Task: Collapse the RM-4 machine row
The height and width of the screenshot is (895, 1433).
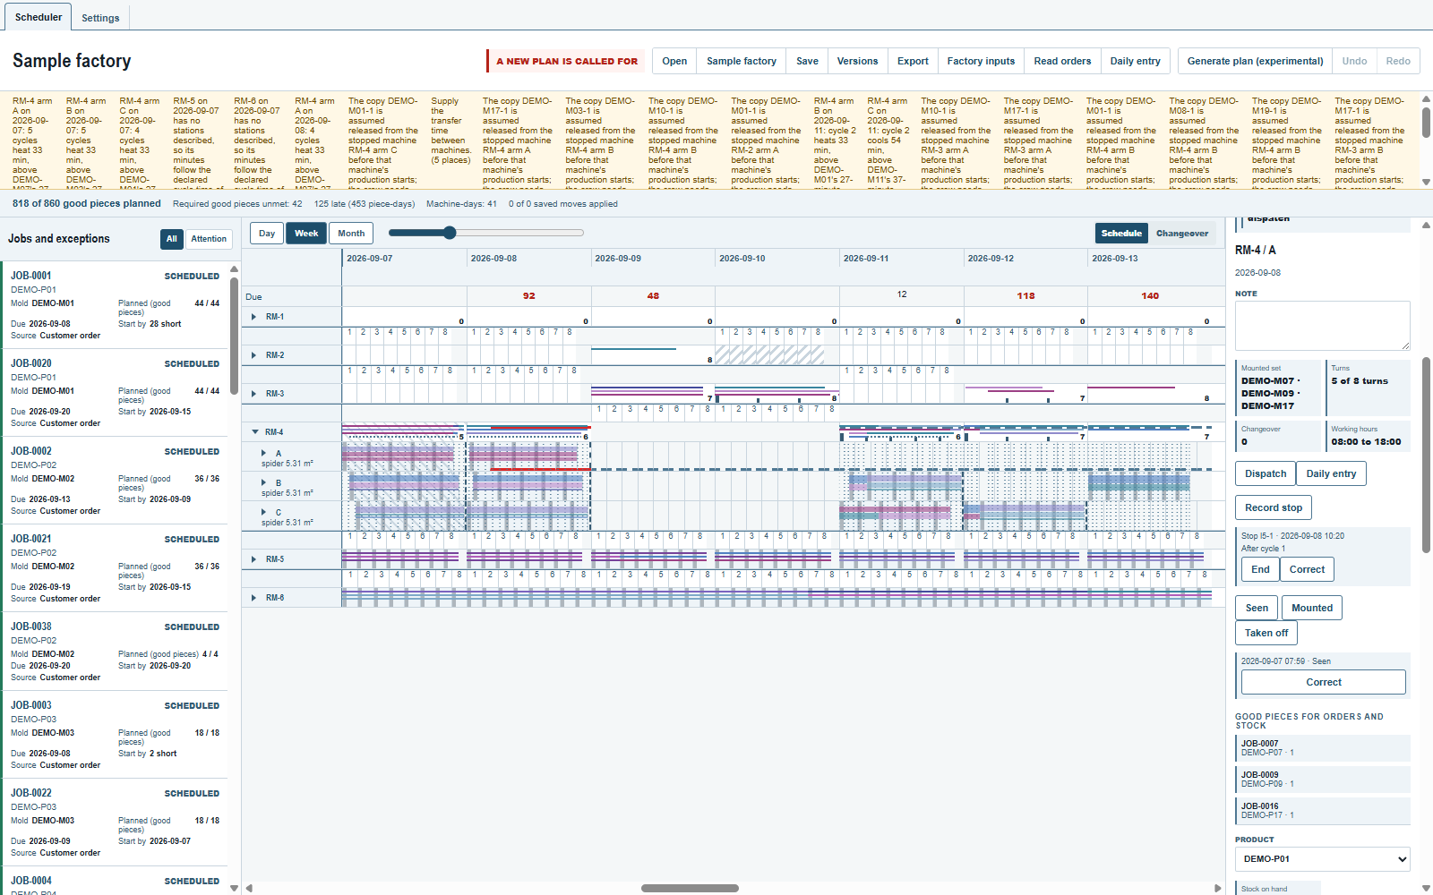Action: click(x=254, y=432)
